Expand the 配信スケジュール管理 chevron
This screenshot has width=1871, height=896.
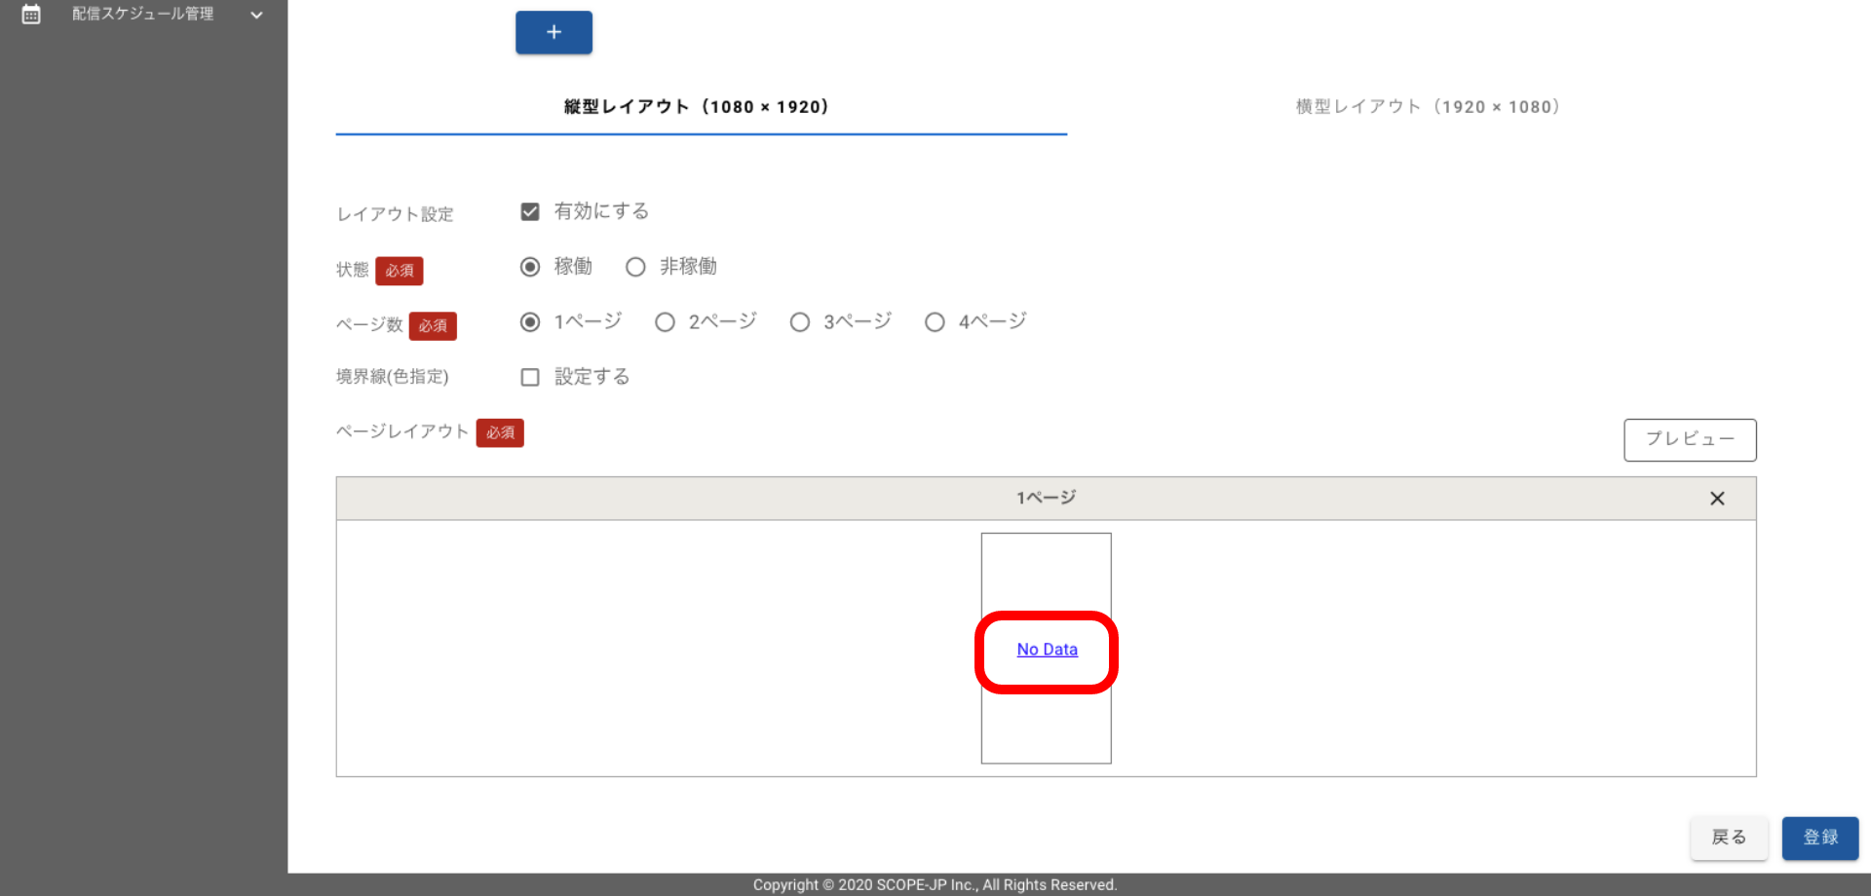tap(256, 15)
